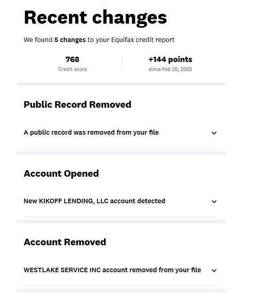
Task: Expand the public record removed details chevron
Action: [214, 133]
